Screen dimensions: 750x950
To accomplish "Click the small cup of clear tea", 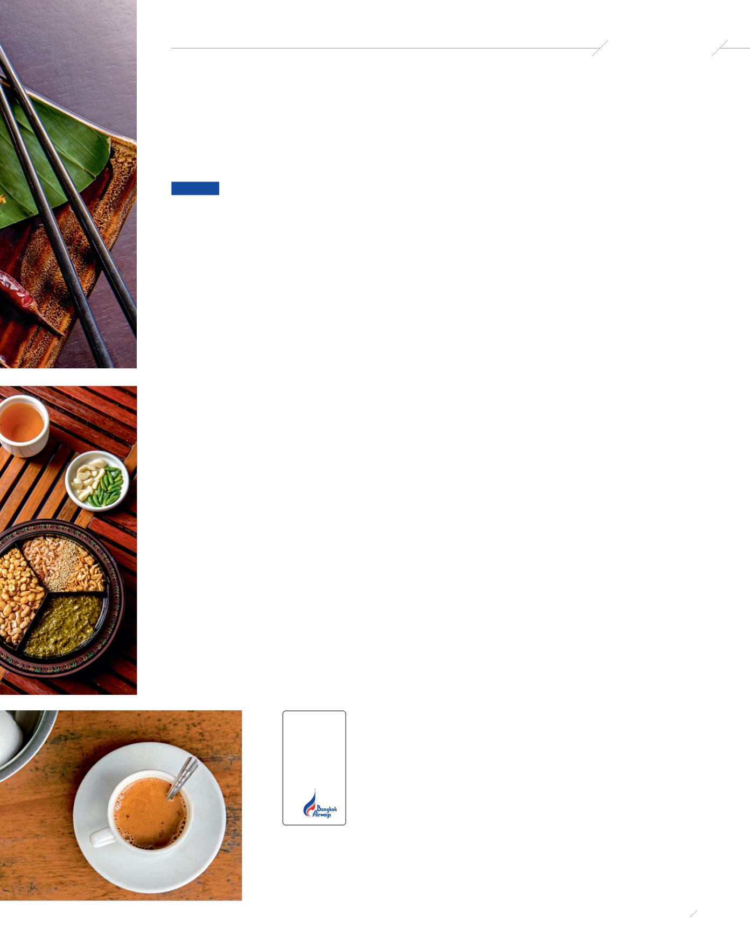I will 23,425.
